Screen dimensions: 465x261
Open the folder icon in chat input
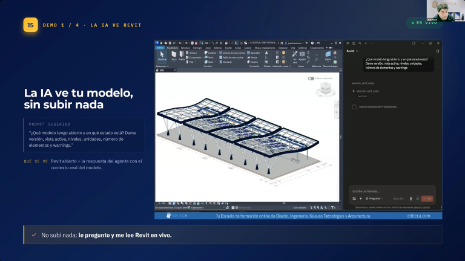tap(354, 199)
